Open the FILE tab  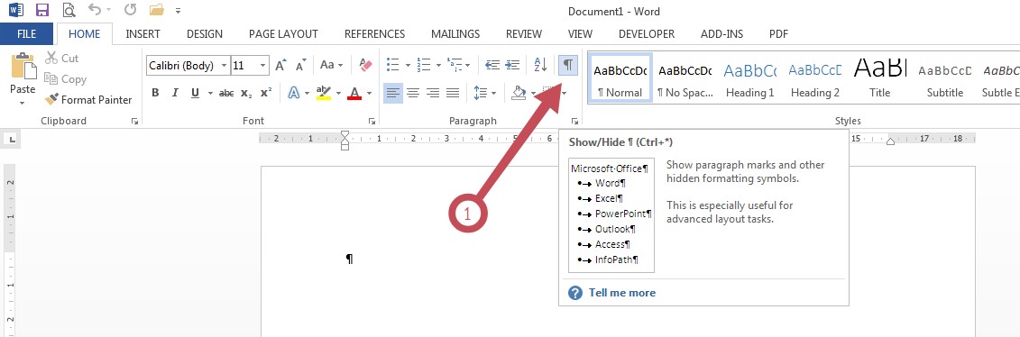point(27,33)
